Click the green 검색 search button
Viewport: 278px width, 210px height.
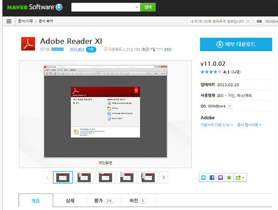tap(148, 7)
